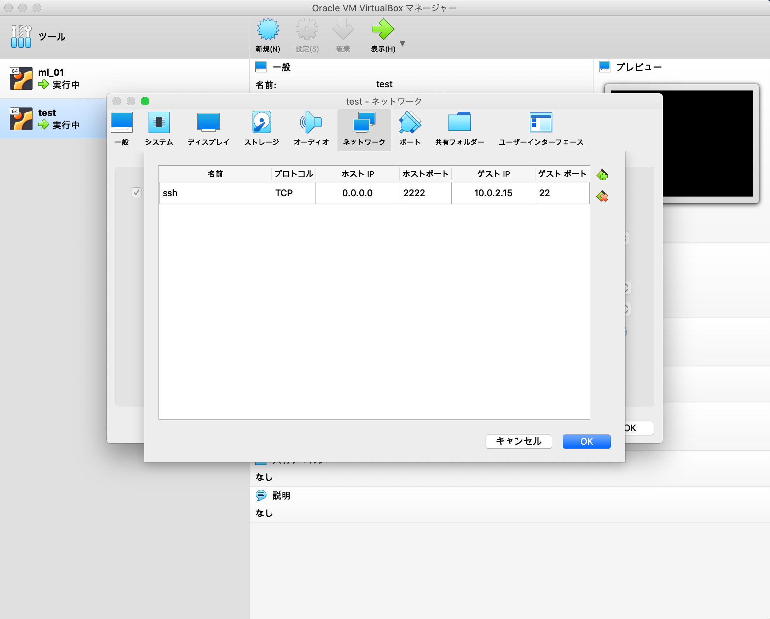Toggle the enable network adapter checkbox
Viewport: 770px width, 619px height.
(x=136, y=193)
